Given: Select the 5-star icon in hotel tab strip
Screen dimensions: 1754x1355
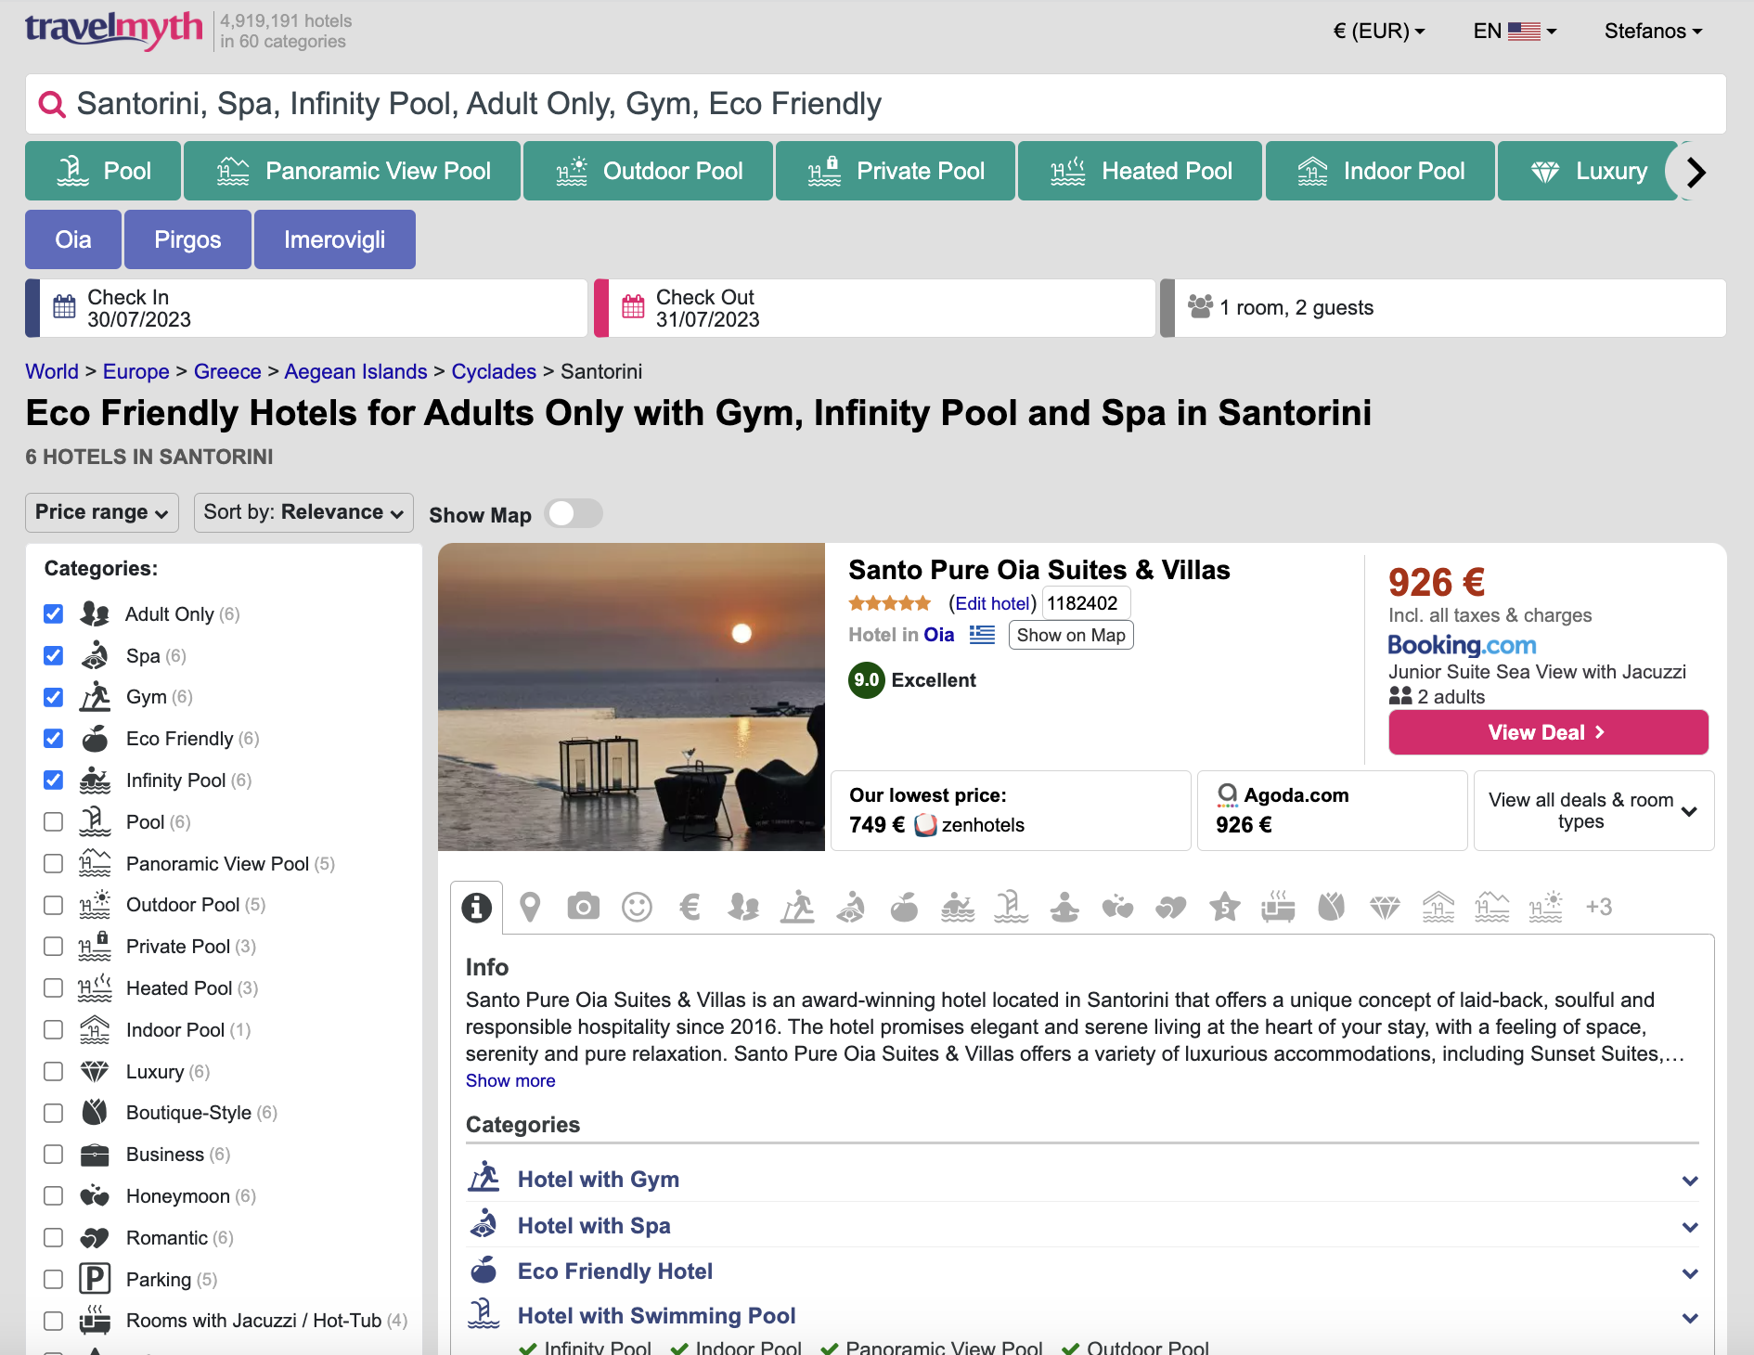Looking at the screenshot, I should [1225, 907].
